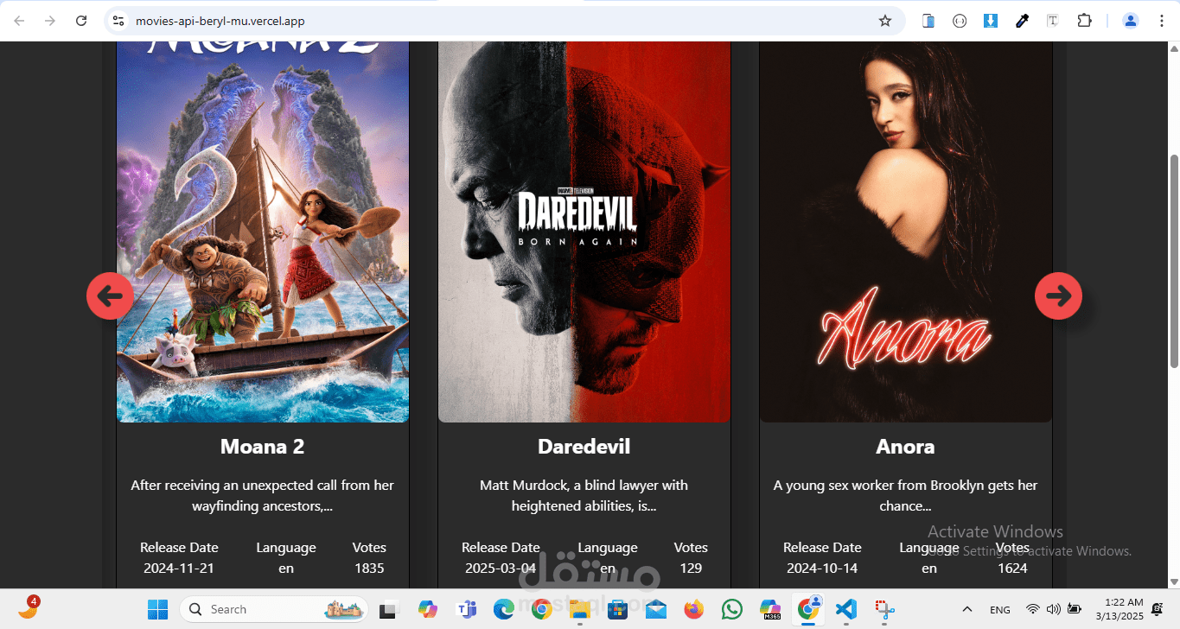Open the curly-braces JSON extension icon
1180x629 pixels.
[960, 21]
